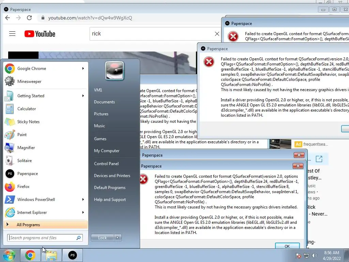Open My Computer
This screenshot has width=349, height=262.
107,151
